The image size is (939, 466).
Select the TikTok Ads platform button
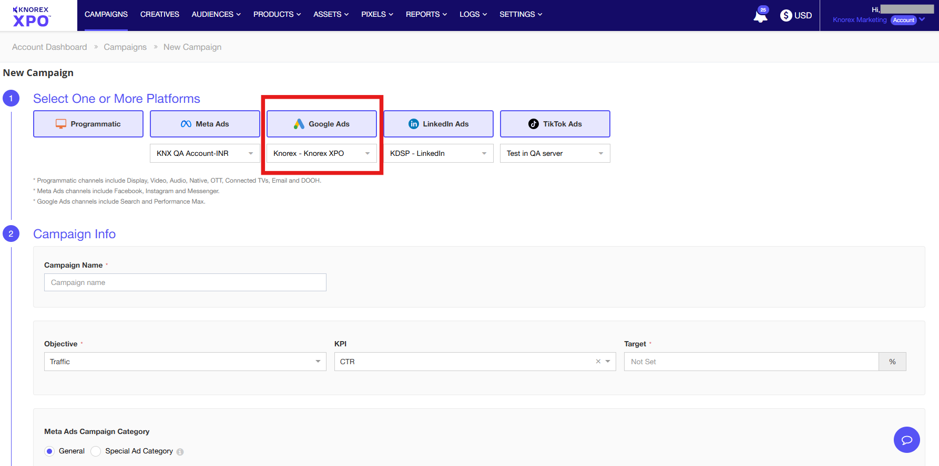tap(555, 124)
